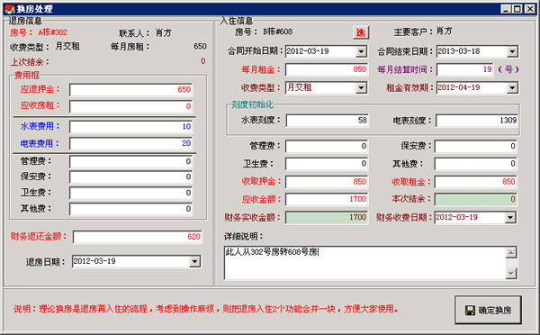540x335 pixels.
Task: Open the 财务收费日期 date dropdown
Action: click(510, 217)
